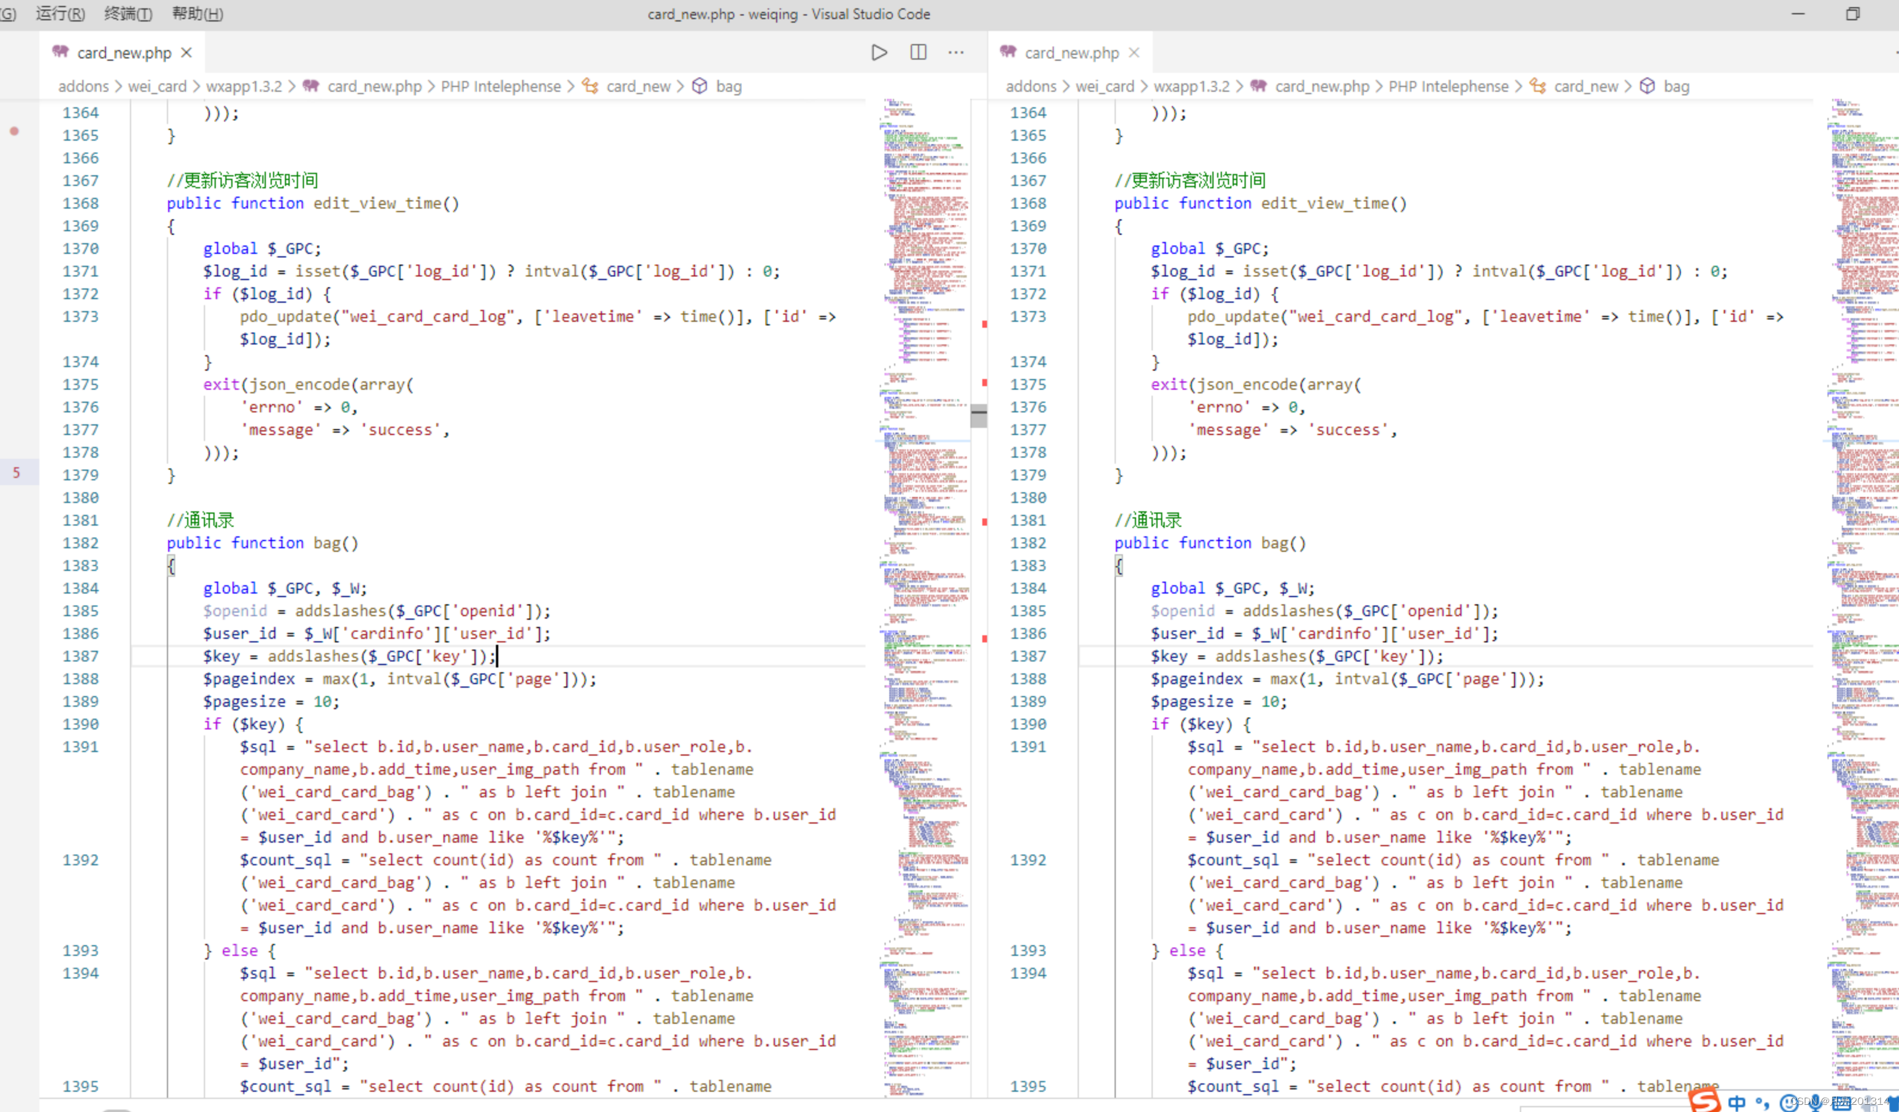Open the More Actions ellipsis in left editor
This screenshot has width=1899, height=1112.
coord(955,52)
